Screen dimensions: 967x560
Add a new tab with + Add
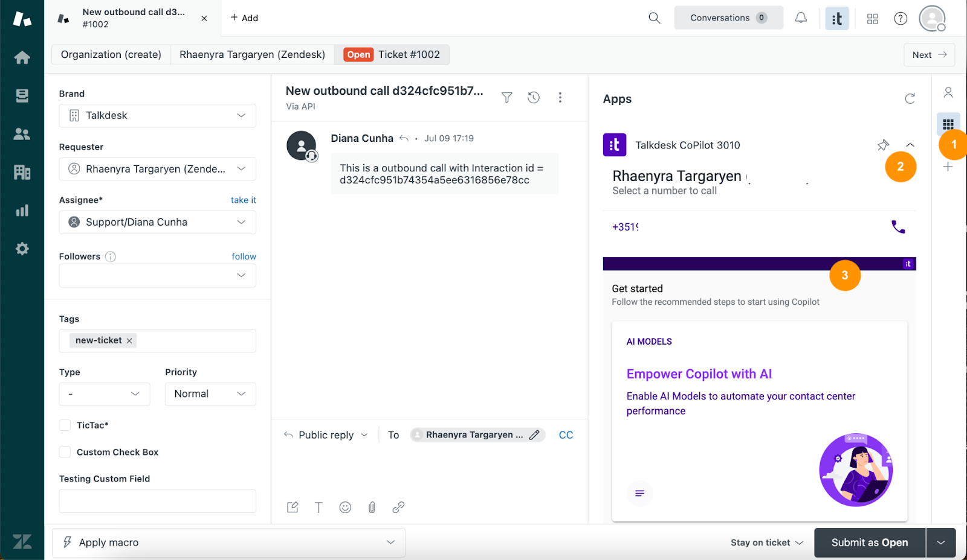pos(244,18)
